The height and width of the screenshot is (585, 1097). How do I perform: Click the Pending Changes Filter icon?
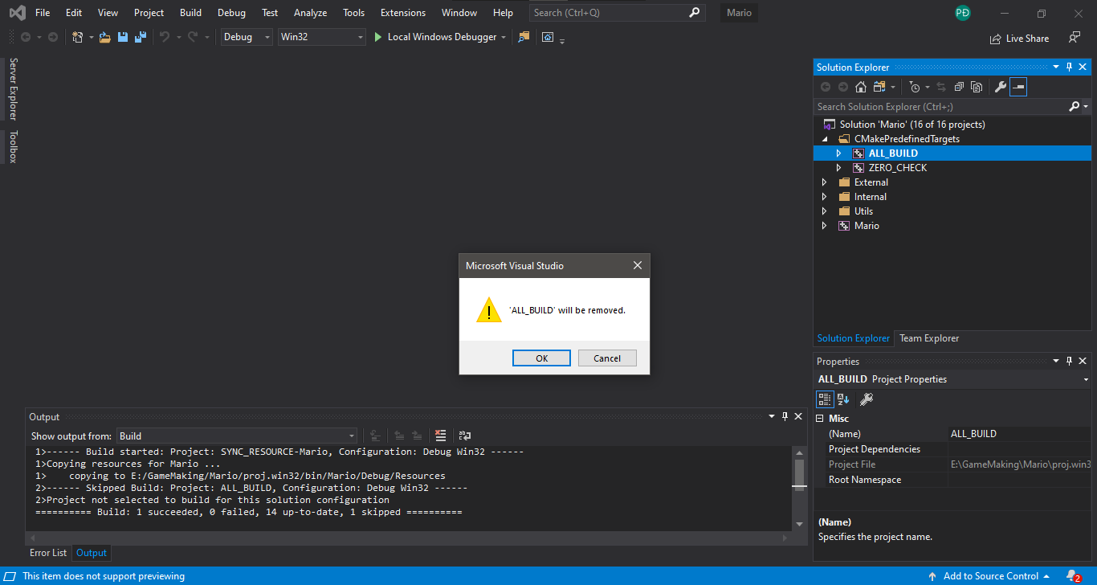tap(915, 87)
